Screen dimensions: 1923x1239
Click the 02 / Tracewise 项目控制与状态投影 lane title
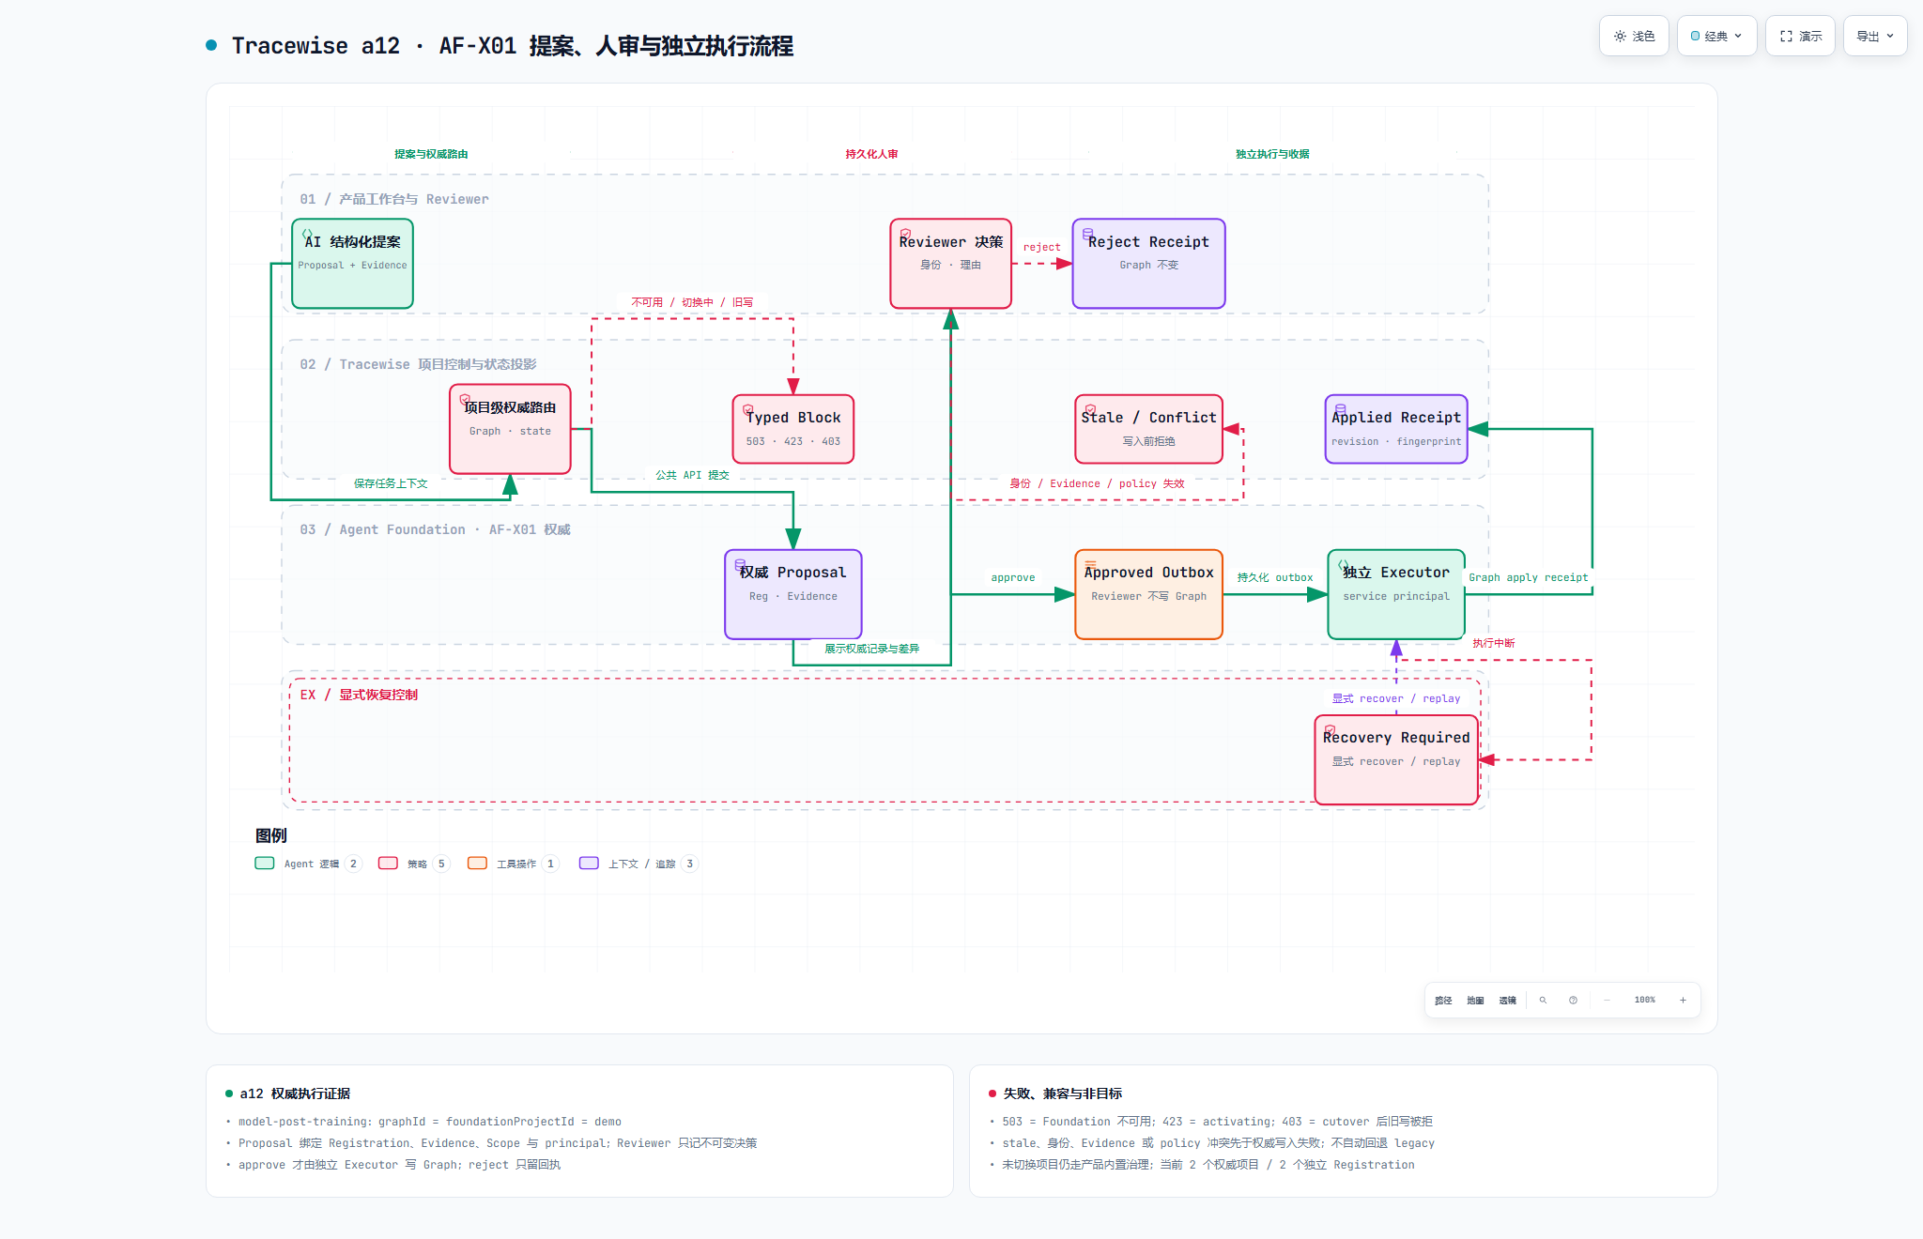[x=418, y=364]
